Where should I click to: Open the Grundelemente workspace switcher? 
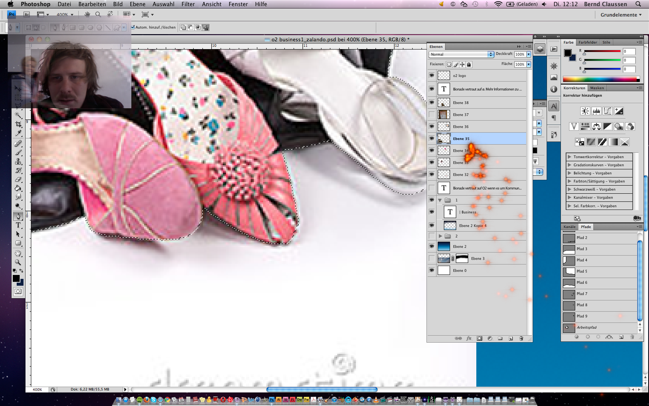coord(620,15)
